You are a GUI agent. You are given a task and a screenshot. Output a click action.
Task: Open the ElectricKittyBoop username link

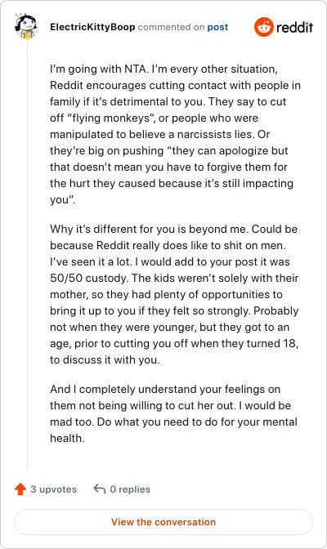click(92, 27)
